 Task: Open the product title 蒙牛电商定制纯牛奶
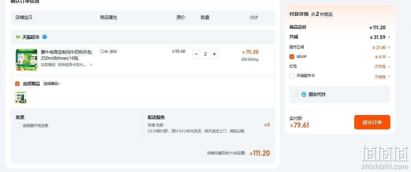click(66, 55)
